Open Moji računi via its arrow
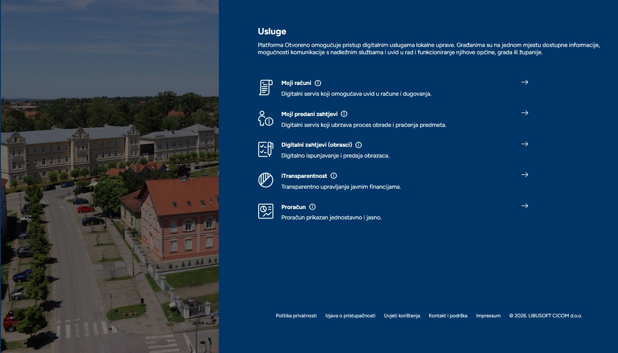Screen dimensions: 618x353 524,82
